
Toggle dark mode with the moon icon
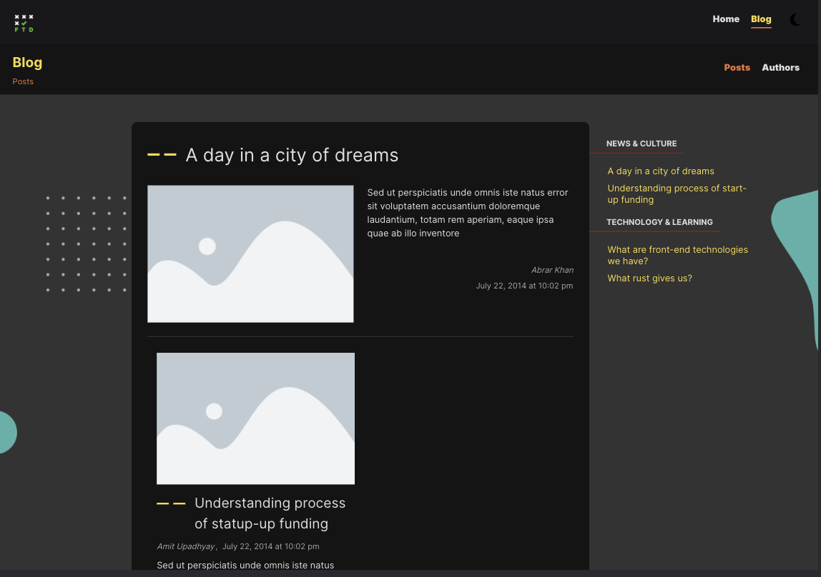pos(795,20)
